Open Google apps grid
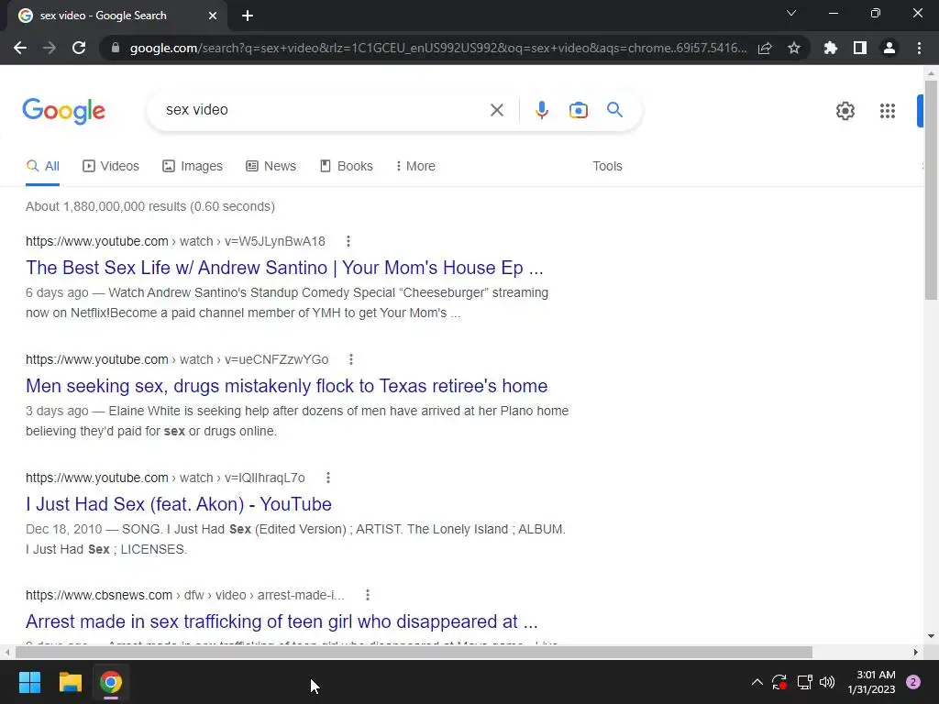Image resolution: width=939 pixels, height=704 pixels. click(888, 111)
